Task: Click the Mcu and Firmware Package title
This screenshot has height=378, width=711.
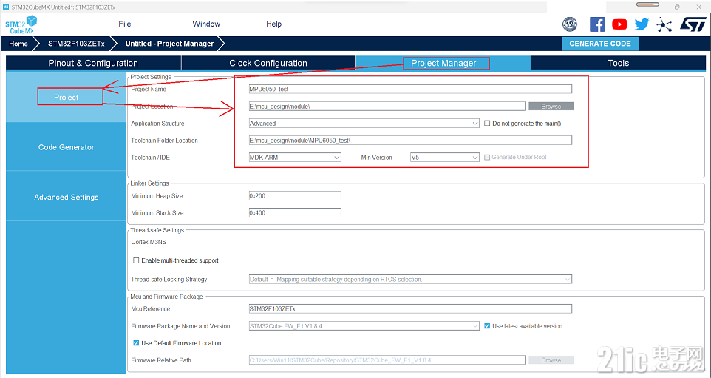Action: [x=166, y=297]
